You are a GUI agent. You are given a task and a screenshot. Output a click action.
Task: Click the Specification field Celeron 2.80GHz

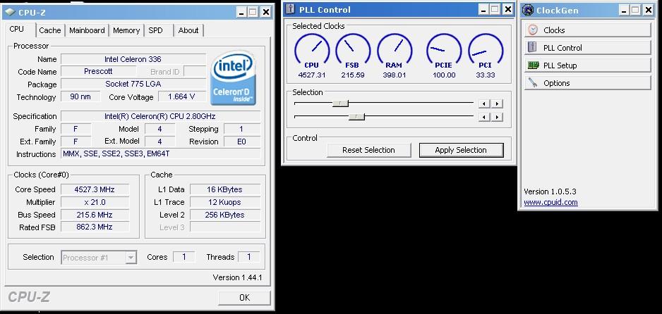160,116
